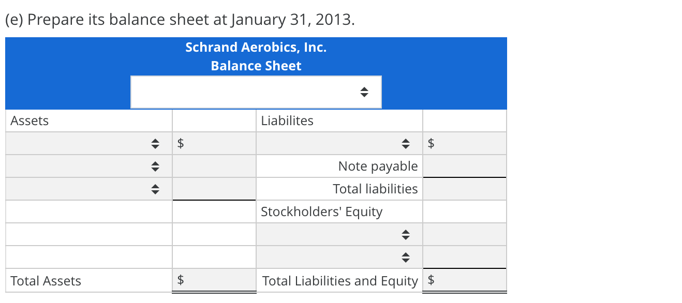This screenshot has height=303, width=682.
Task: Expand the first Assets account selector
Action: click(x=155, y=143)
